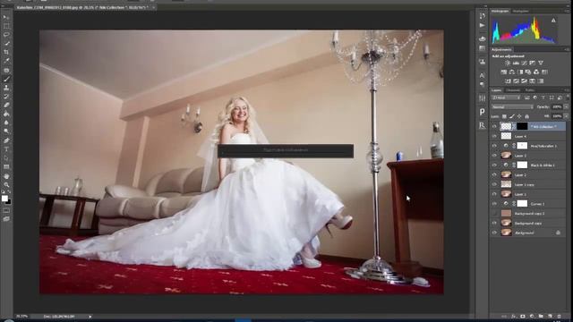573x322 pixels.
Task: Switch to the Paths tab
Action: (529, 90)
